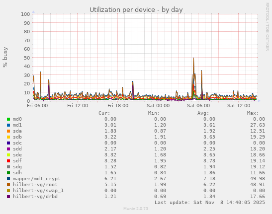Select the 'sde' legend label
Screen dimensions: 272x214
click(x=17, y=155)
